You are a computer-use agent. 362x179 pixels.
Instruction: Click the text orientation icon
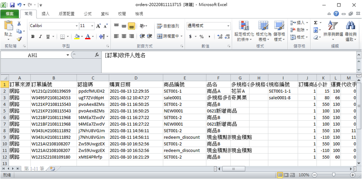click(143, 26)
